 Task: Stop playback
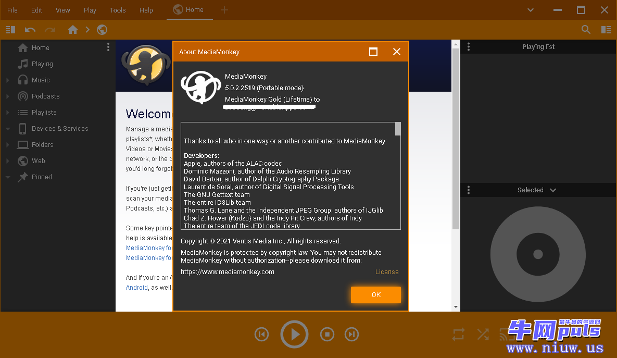click(327, 335)
